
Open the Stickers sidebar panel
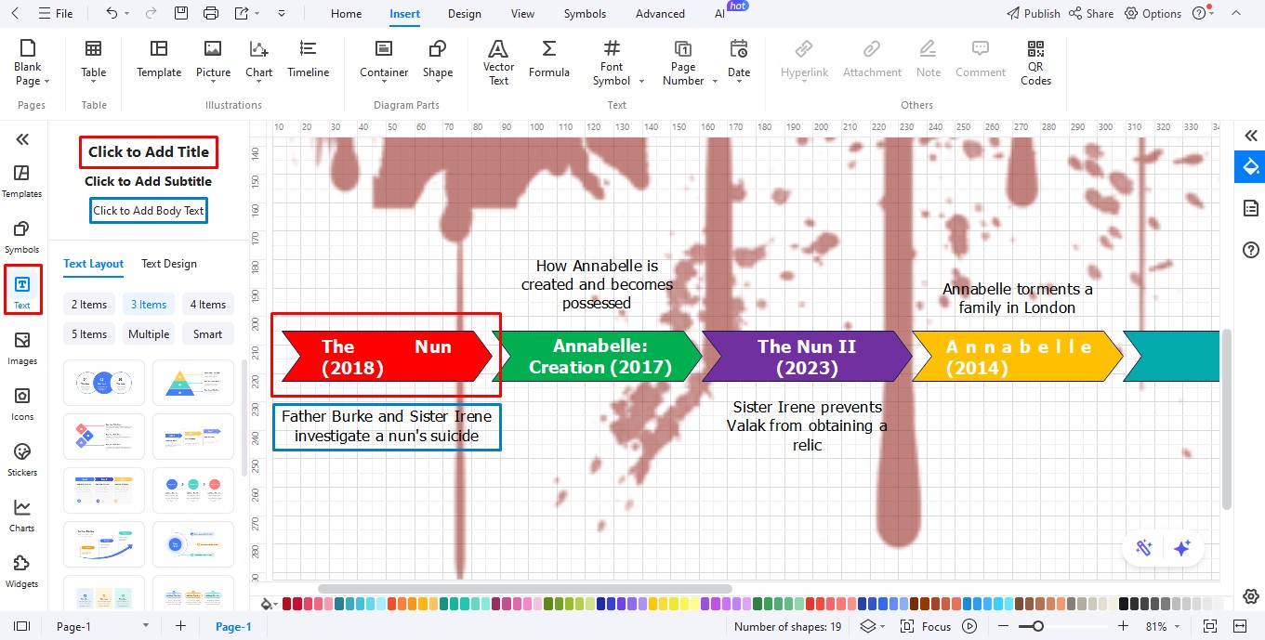tap(22, 460)
